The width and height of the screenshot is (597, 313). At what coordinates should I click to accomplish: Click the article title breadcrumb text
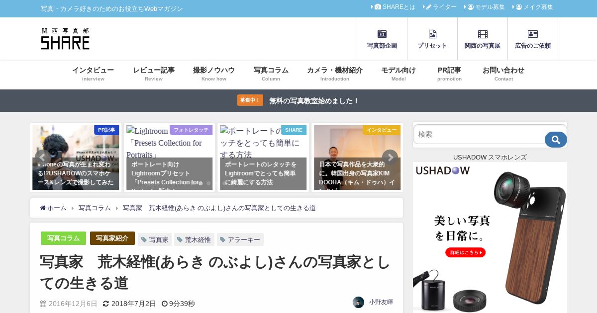[x=219, y=208]
